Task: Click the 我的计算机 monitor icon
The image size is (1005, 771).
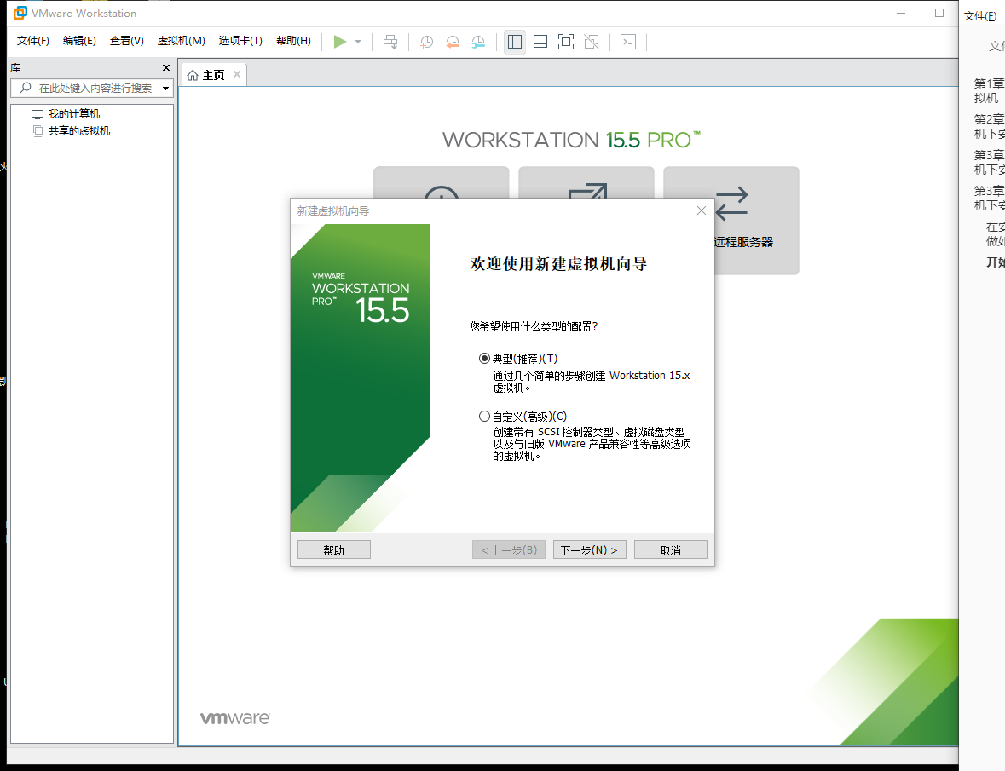Action: [38, 114]
